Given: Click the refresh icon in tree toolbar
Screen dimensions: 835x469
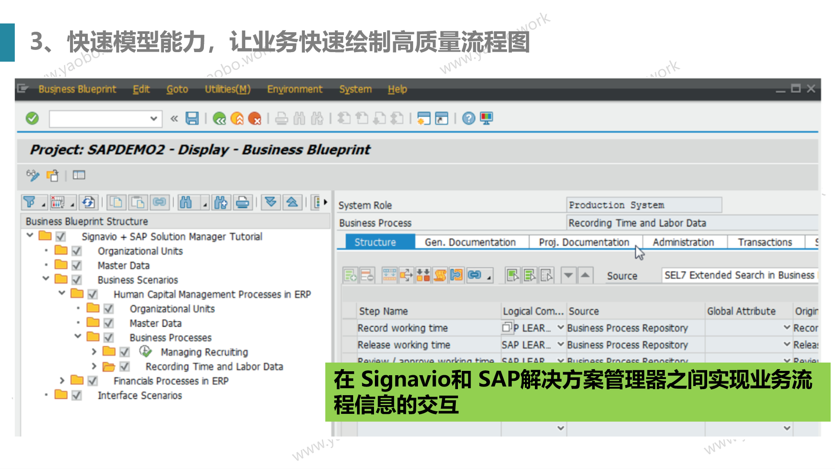Looking at the screenshot, I should (88, 202).
